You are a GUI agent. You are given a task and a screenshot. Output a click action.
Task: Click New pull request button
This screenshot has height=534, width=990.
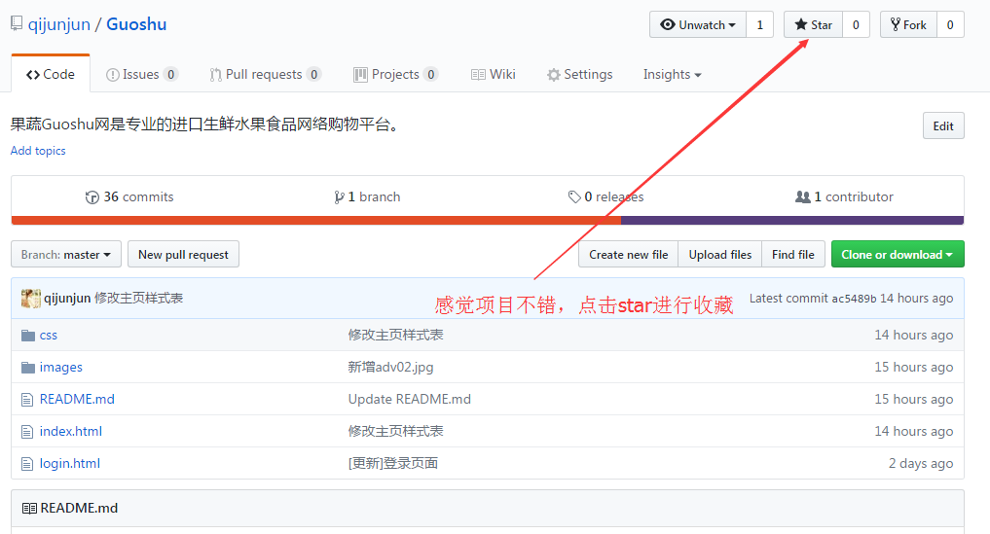[183, 255]
